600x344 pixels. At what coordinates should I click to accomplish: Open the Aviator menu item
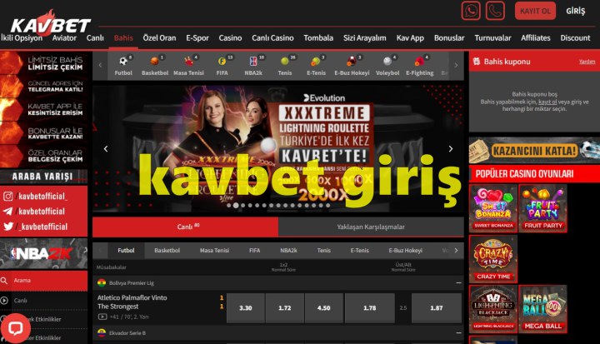(x=64, y=37)
